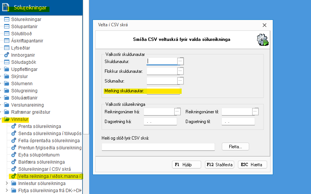Collapse the Vinnslur folder
The image size is (311, 194).
pos(2,119)
